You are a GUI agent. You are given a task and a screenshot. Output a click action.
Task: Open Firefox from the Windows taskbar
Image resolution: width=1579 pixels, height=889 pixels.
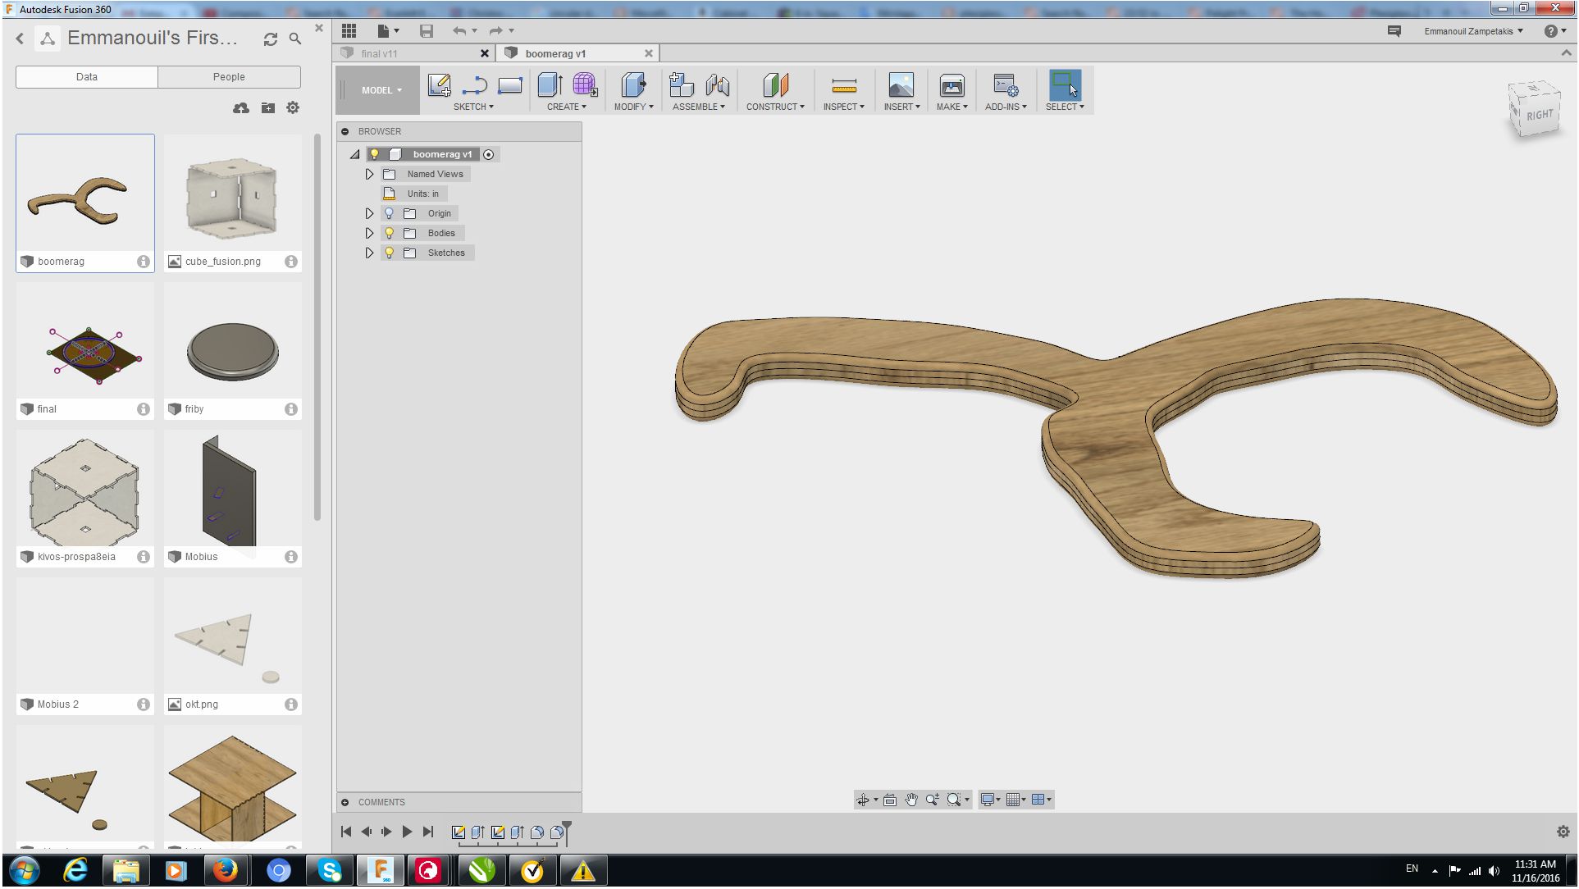pos(226,870)
